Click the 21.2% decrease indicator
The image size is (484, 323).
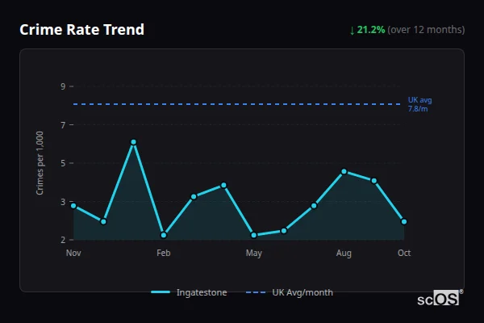click(x=367, y=30)
